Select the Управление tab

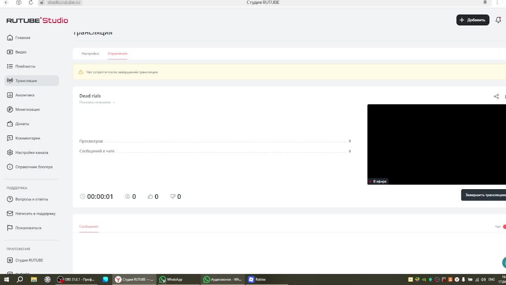coord(117,53)
